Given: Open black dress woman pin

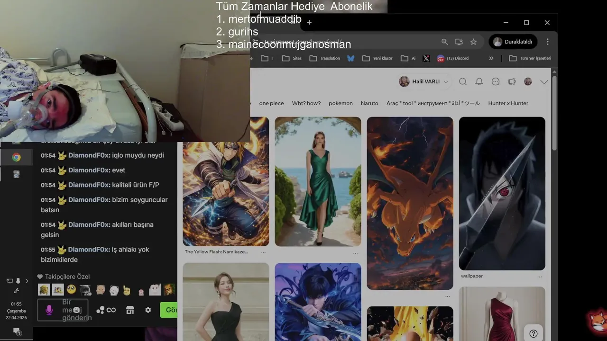Looking at the screenshot, I should [x=226, y=302].
